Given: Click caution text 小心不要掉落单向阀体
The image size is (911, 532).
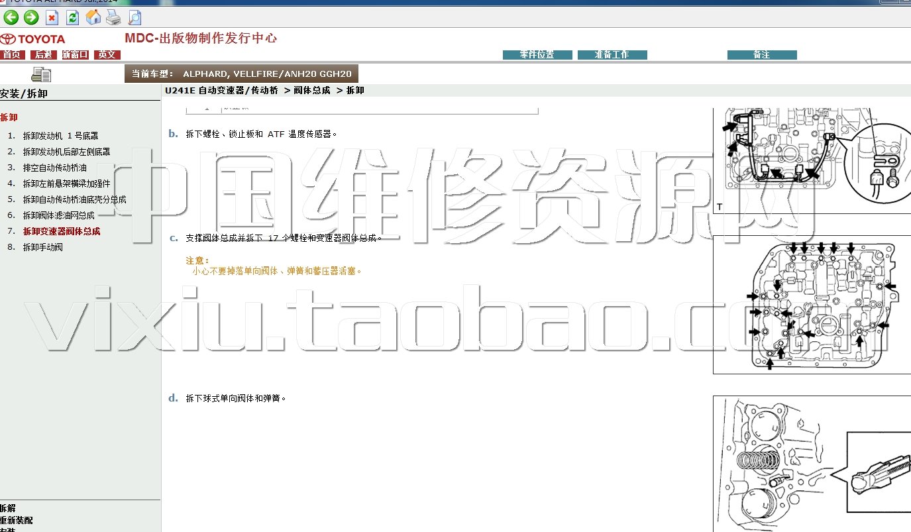Looking at the screenshot, I should click(x=278, y=271).
